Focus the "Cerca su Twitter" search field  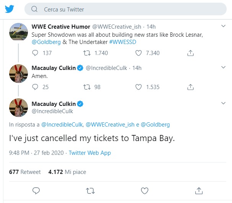pos(130,9)
